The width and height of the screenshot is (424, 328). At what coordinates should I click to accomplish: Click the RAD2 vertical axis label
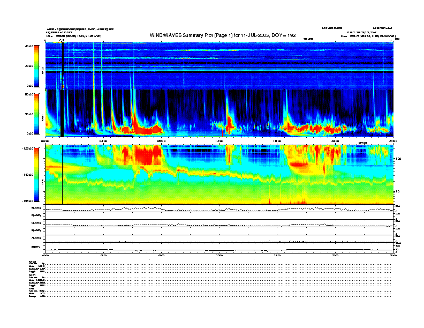click(x=42, y=70)
